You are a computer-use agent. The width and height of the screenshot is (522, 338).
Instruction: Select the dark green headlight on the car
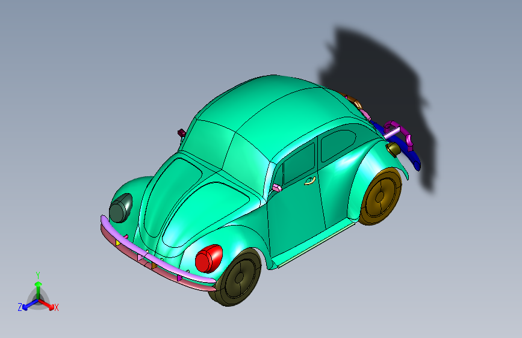(121, 208)
